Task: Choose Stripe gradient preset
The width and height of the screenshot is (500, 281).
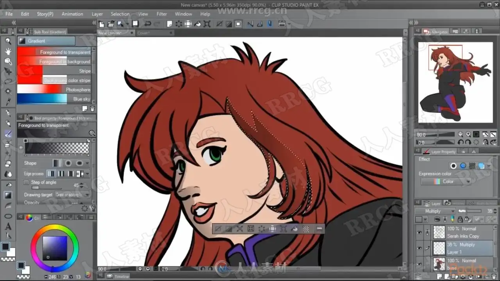Action: coord(54,71)
